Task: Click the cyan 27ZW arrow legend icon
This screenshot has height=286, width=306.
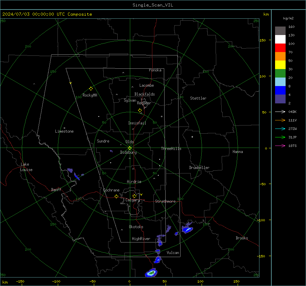Action: click(x=280, y=129)
